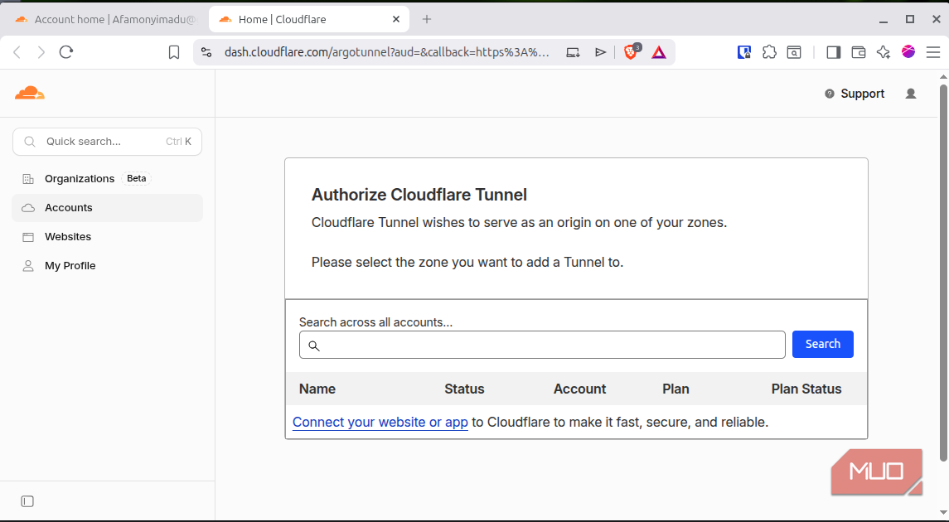This screenshot has height=522, width=949.
Task: Click the Account column header
Action: click(x=579, y=389)
